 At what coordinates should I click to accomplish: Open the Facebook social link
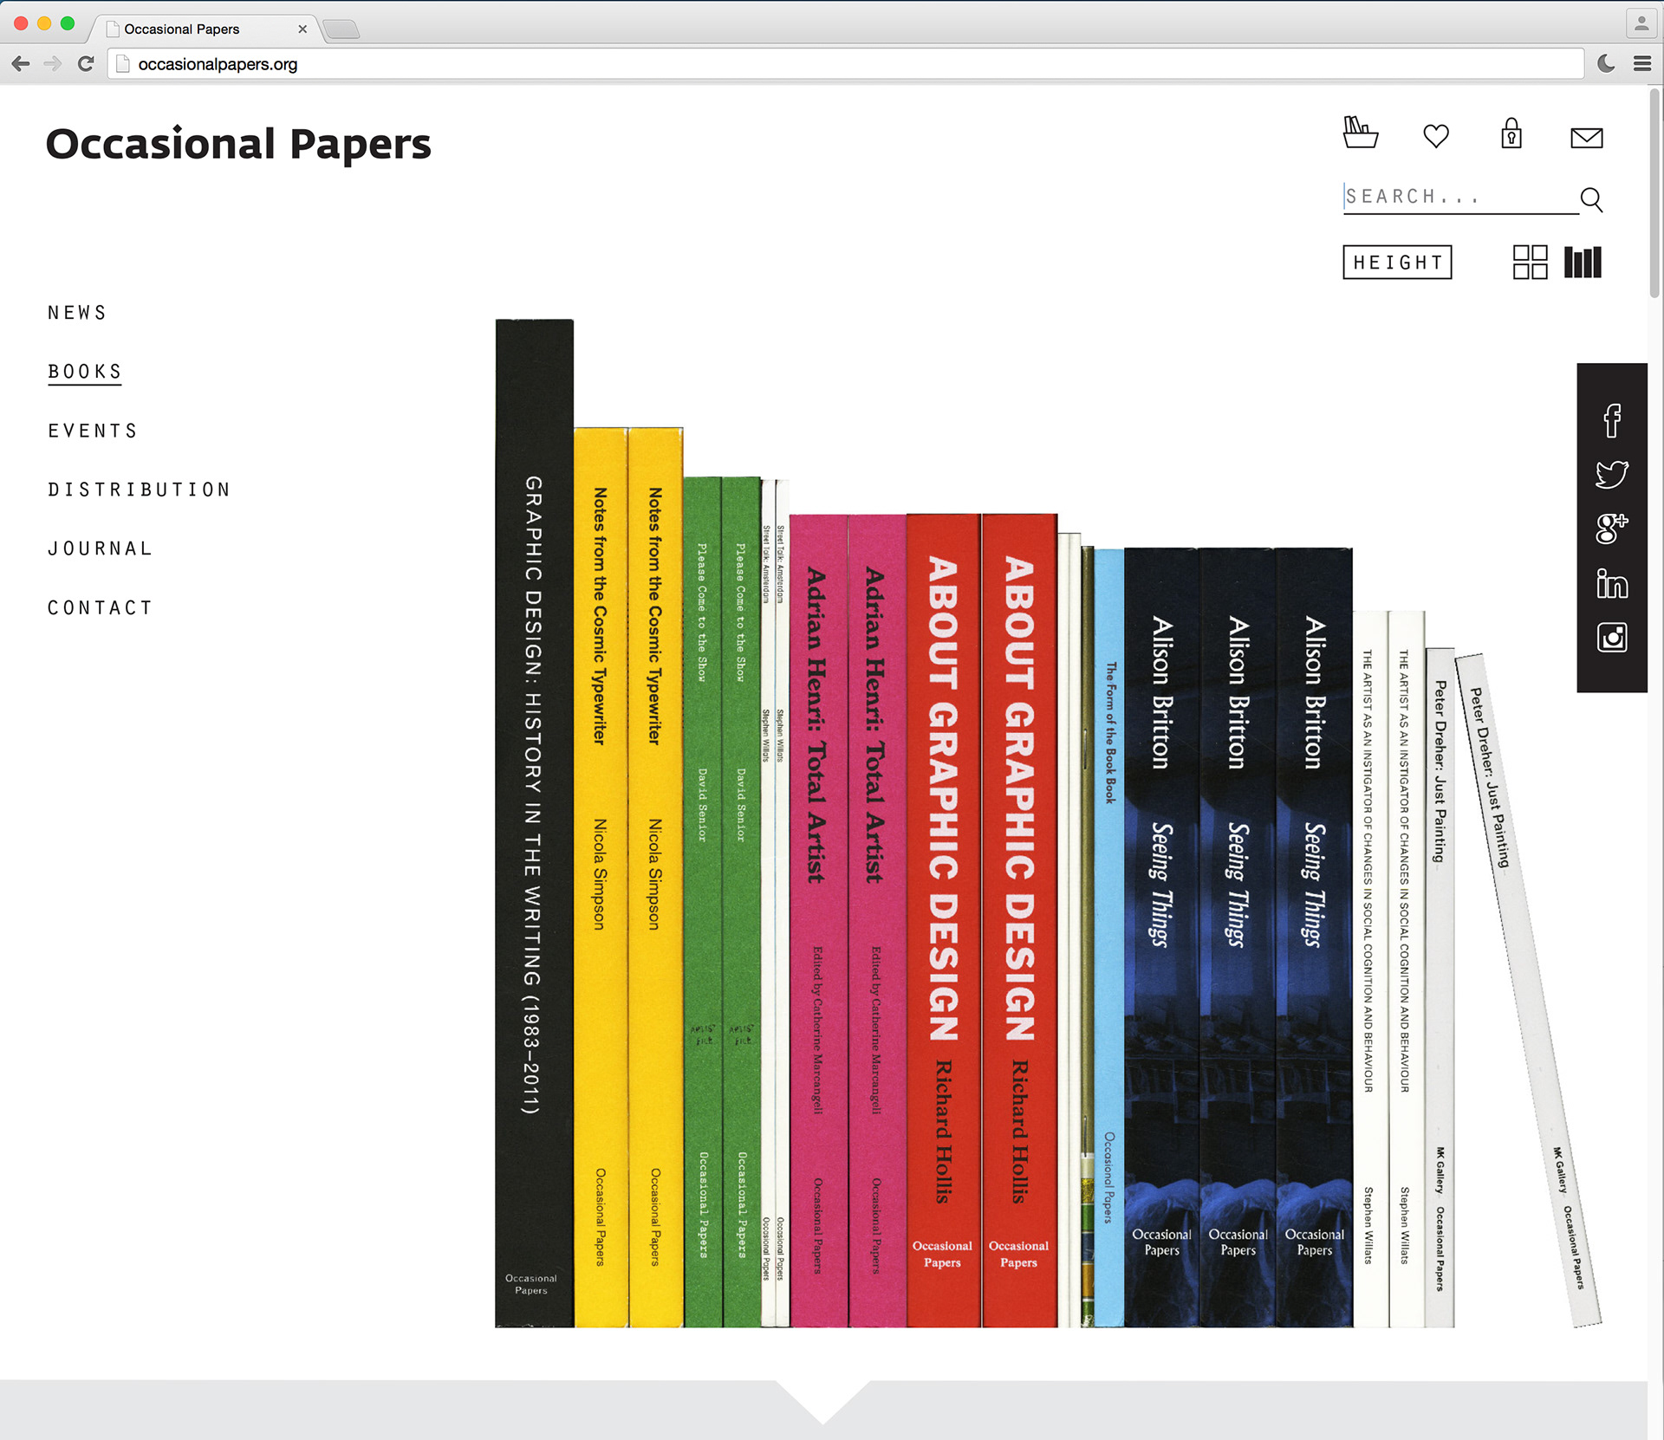tap(1611, 421)
